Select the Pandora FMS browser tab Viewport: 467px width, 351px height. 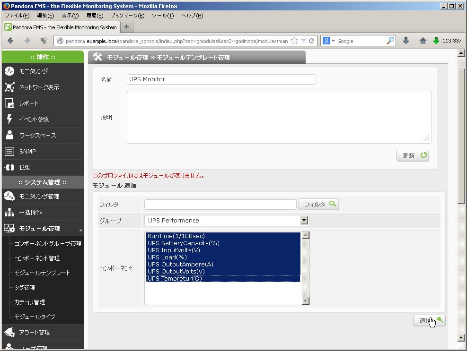tap(61, 27)
